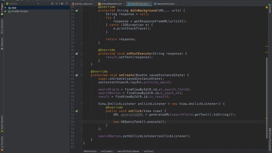
Task: Click the setOnClickListener method call
Action: [x=140, y=136]
